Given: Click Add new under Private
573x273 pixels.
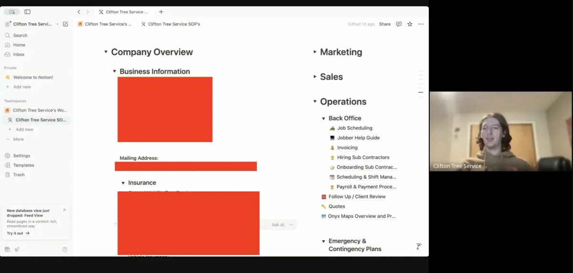Looking at the screenshot, I should (x=22, y=87).
